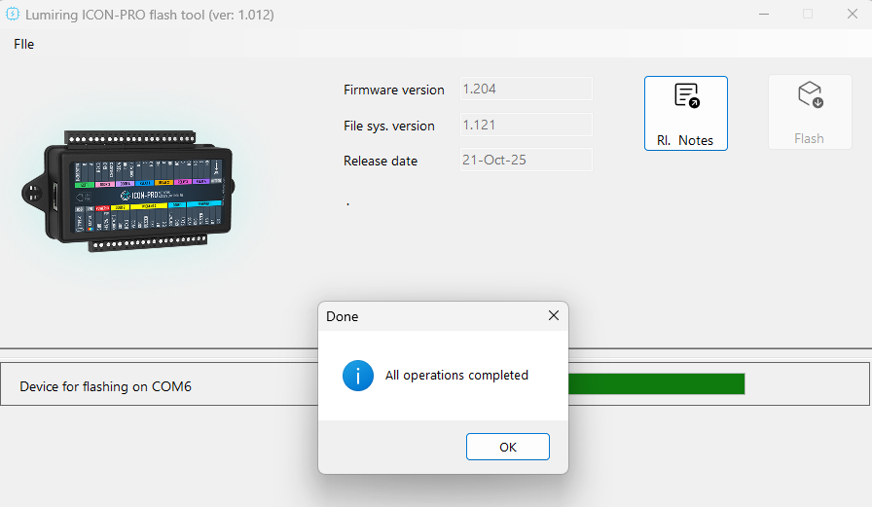Select the Firmware version field showing 1.204
Image resolution: width=872 pixels, height=507 pixels.
(526, 89)
